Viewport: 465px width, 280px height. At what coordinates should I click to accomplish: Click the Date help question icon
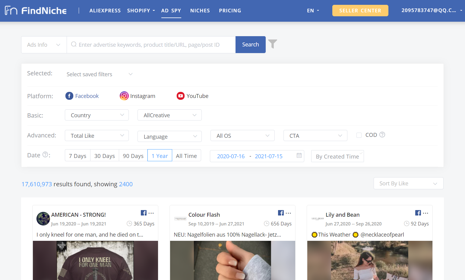coord(45,155)
